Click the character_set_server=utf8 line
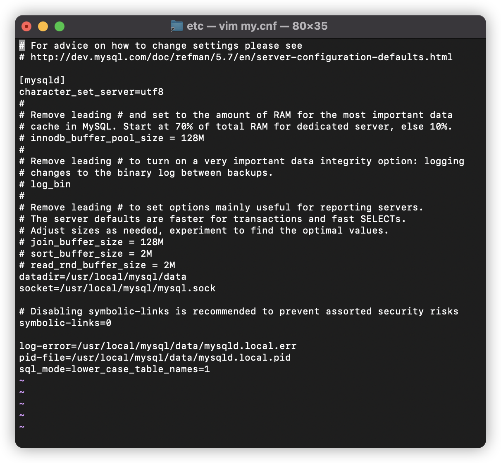 tap(91, 92)
